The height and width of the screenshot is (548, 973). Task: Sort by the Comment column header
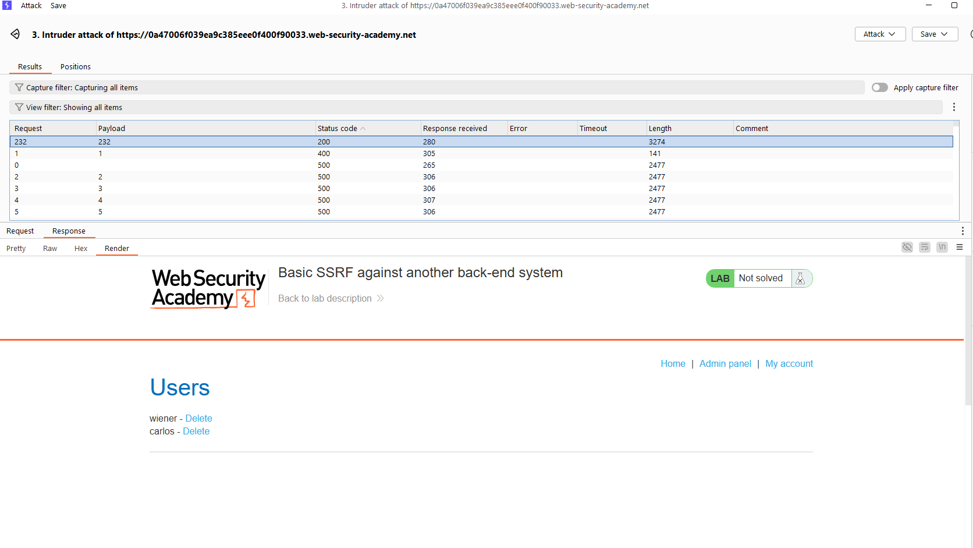(x=843, y=129)
